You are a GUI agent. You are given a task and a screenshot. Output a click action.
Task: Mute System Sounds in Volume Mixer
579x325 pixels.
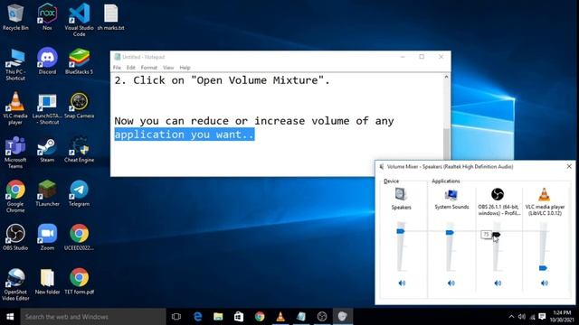(x=451, y=283)
